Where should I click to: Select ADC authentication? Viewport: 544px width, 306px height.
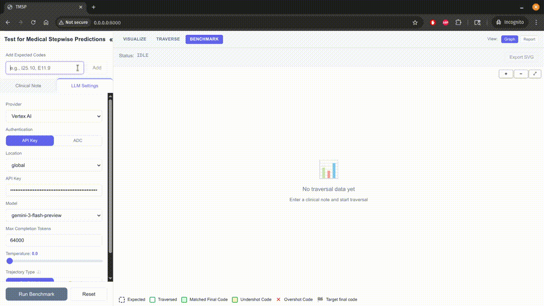point(78,141)
